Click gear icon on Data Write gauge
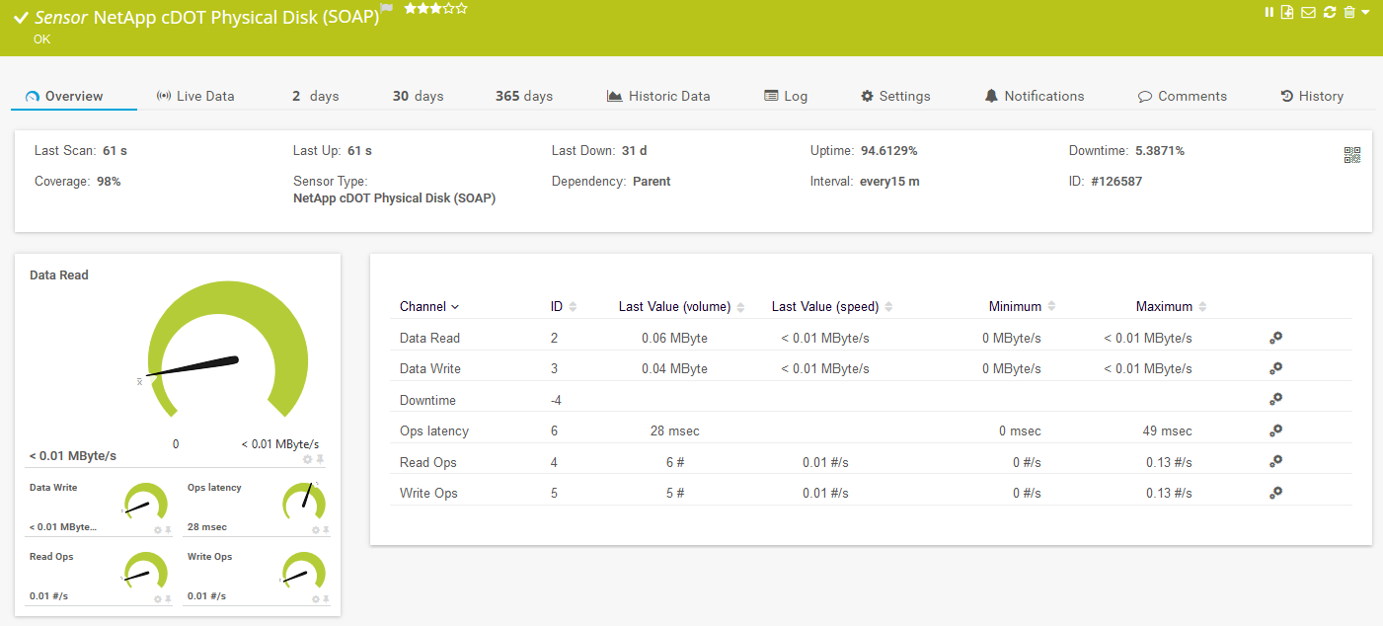Viewport: 1383px width, 626px height. pos(157,529)
